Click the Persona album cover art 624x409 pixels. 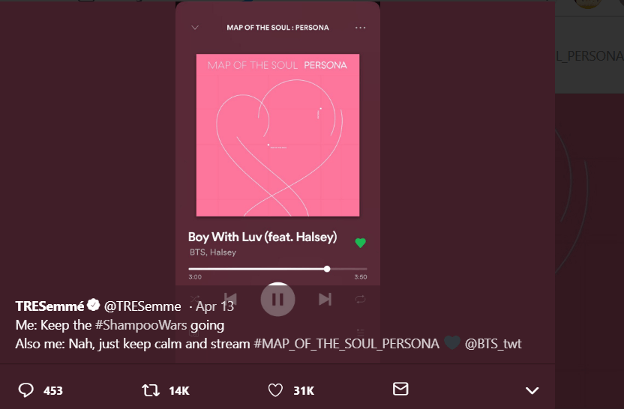277,135
